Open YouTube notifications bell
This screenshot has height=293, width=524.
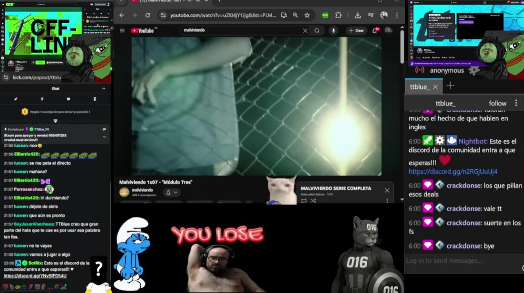click(375, 31)
